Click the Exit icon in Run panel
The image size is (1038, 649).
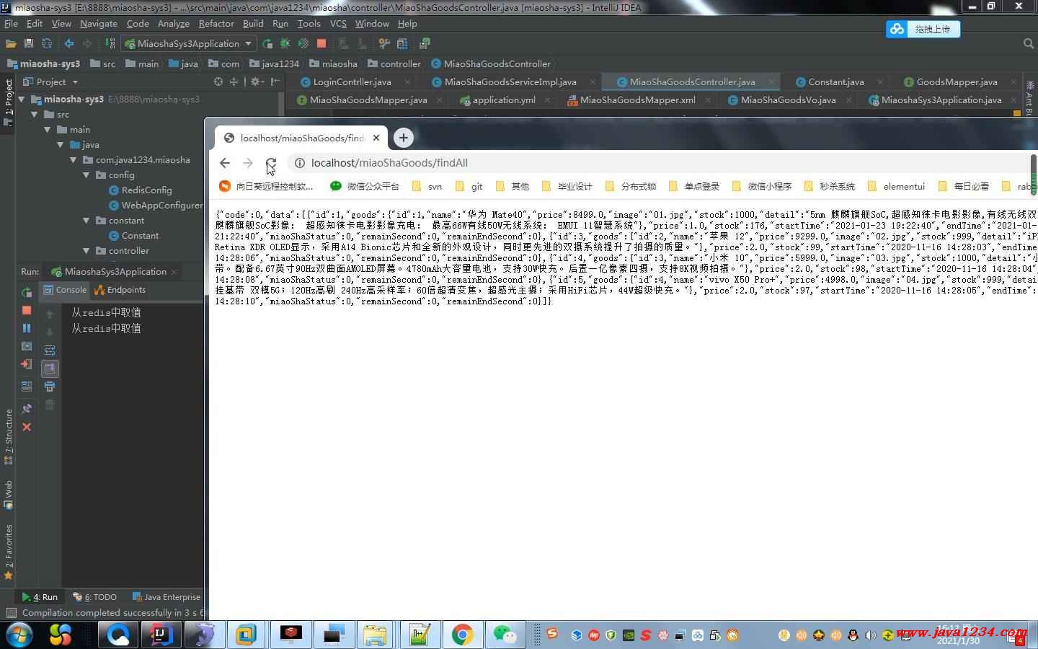point(27,364)
